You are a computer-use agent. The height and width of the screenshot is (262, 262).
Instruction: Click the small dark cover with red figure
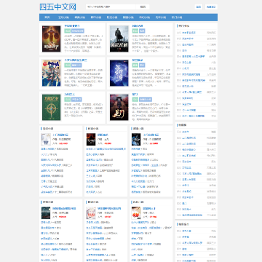(91, 140)
